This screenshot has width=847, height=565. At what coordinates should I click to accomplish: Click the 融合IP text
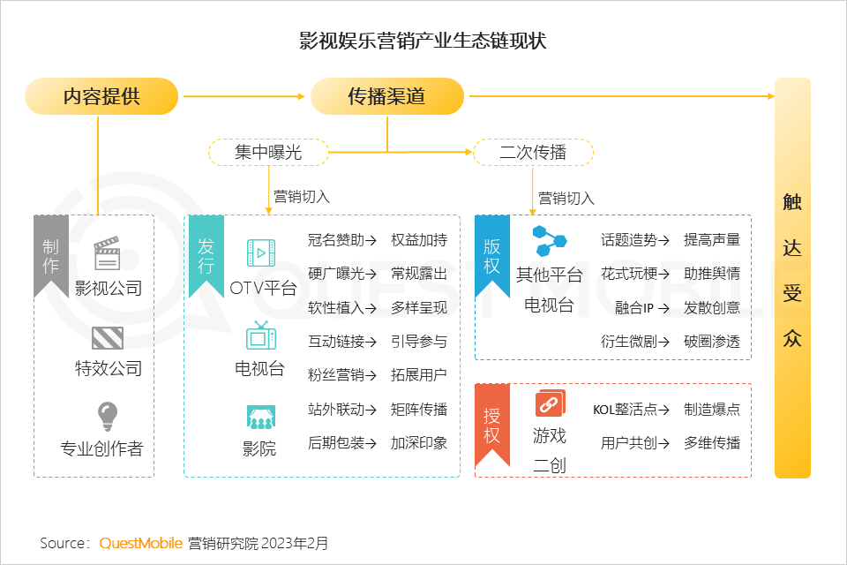coord(634,307)
